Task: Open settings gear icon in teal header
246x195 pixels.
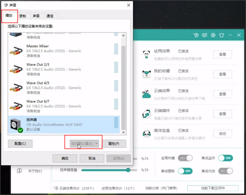Action: [x=213, y=35]
